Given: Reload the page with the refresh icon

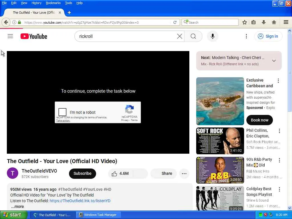Looking at the screenshot, I should click(x=175, y=22).
